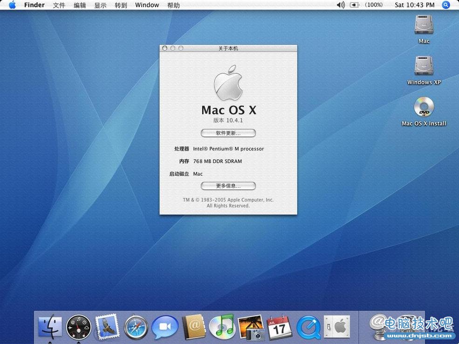Open the Mail stamp icon

coord(107,327)
